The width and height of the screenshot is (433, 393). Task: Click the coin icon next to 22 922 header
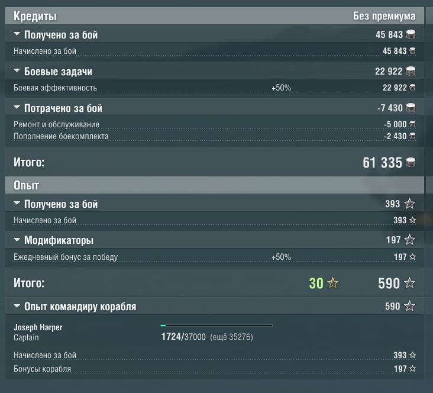point(411,71)
